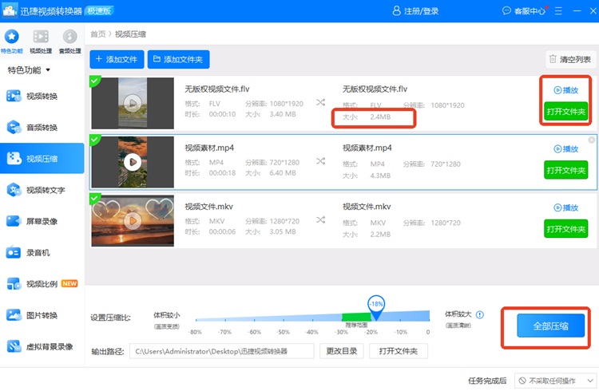Open the 客服中心 chat link
Image resolution: width=599 pixels, height=391 pixels.
[524, 11]
